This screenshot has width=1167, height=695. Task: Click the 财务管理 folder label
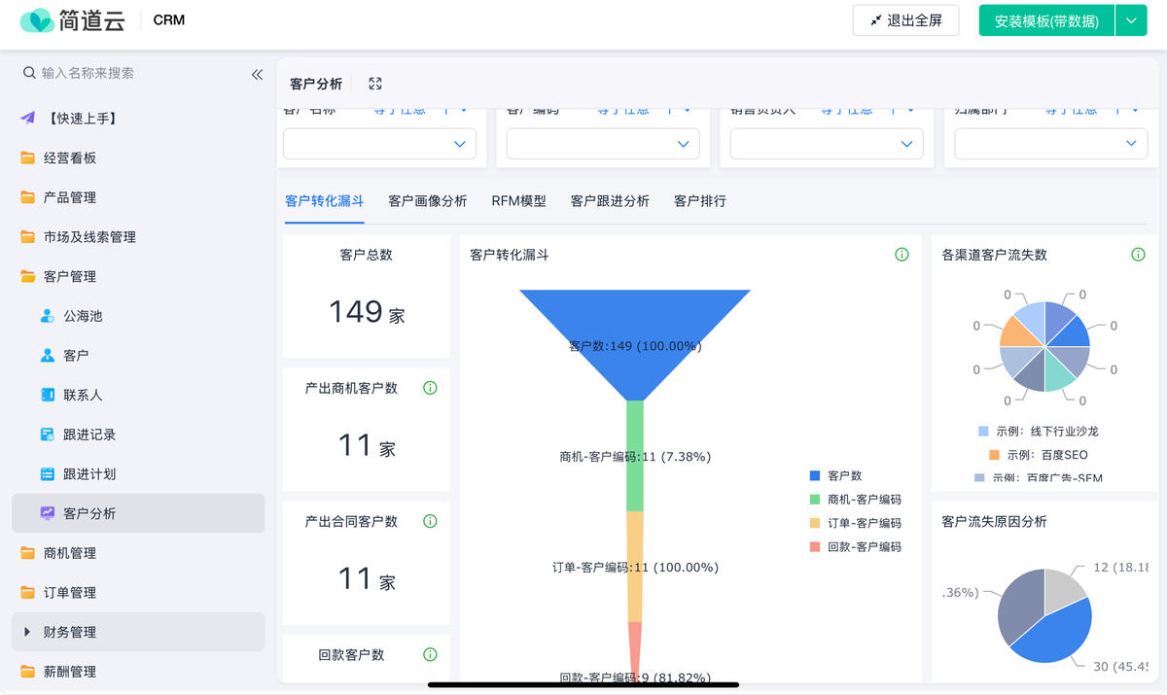[70, 632]
